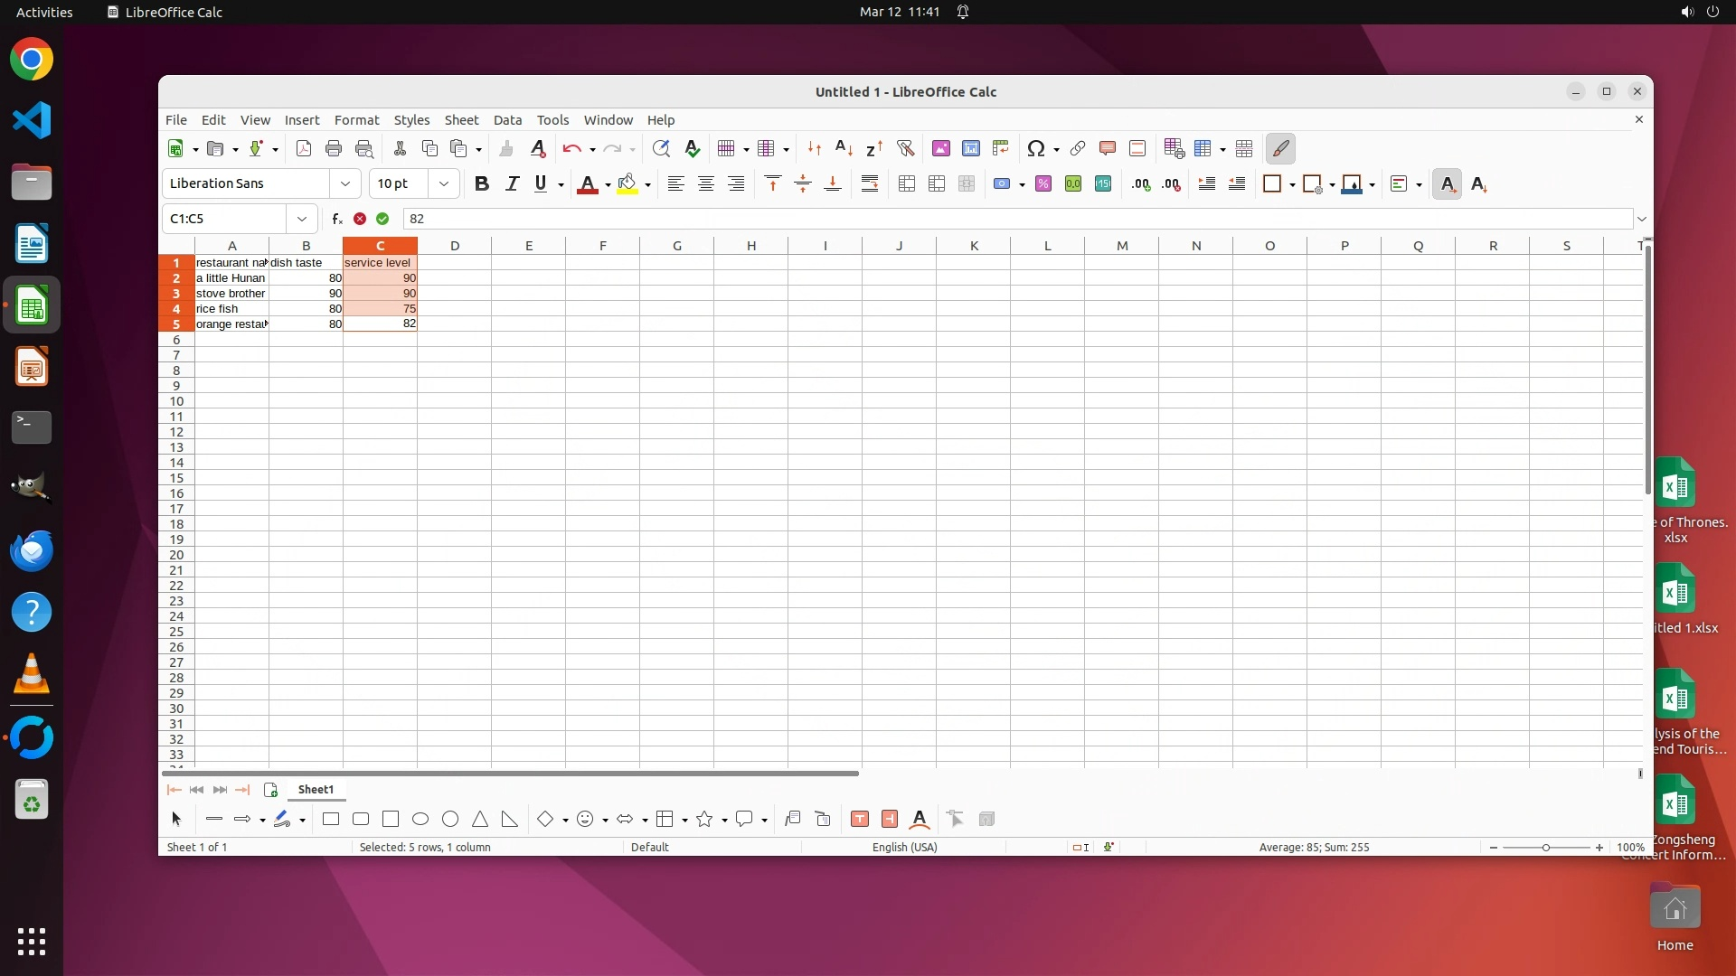Open the Insert Special Character icon
Image resolution: width=1736 pixels, height=976 pixels.
pos(1036,149)
